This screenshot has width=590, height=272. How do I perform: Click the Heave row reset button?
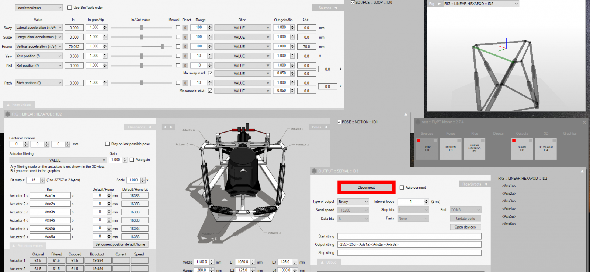click(x=185, y=47)
